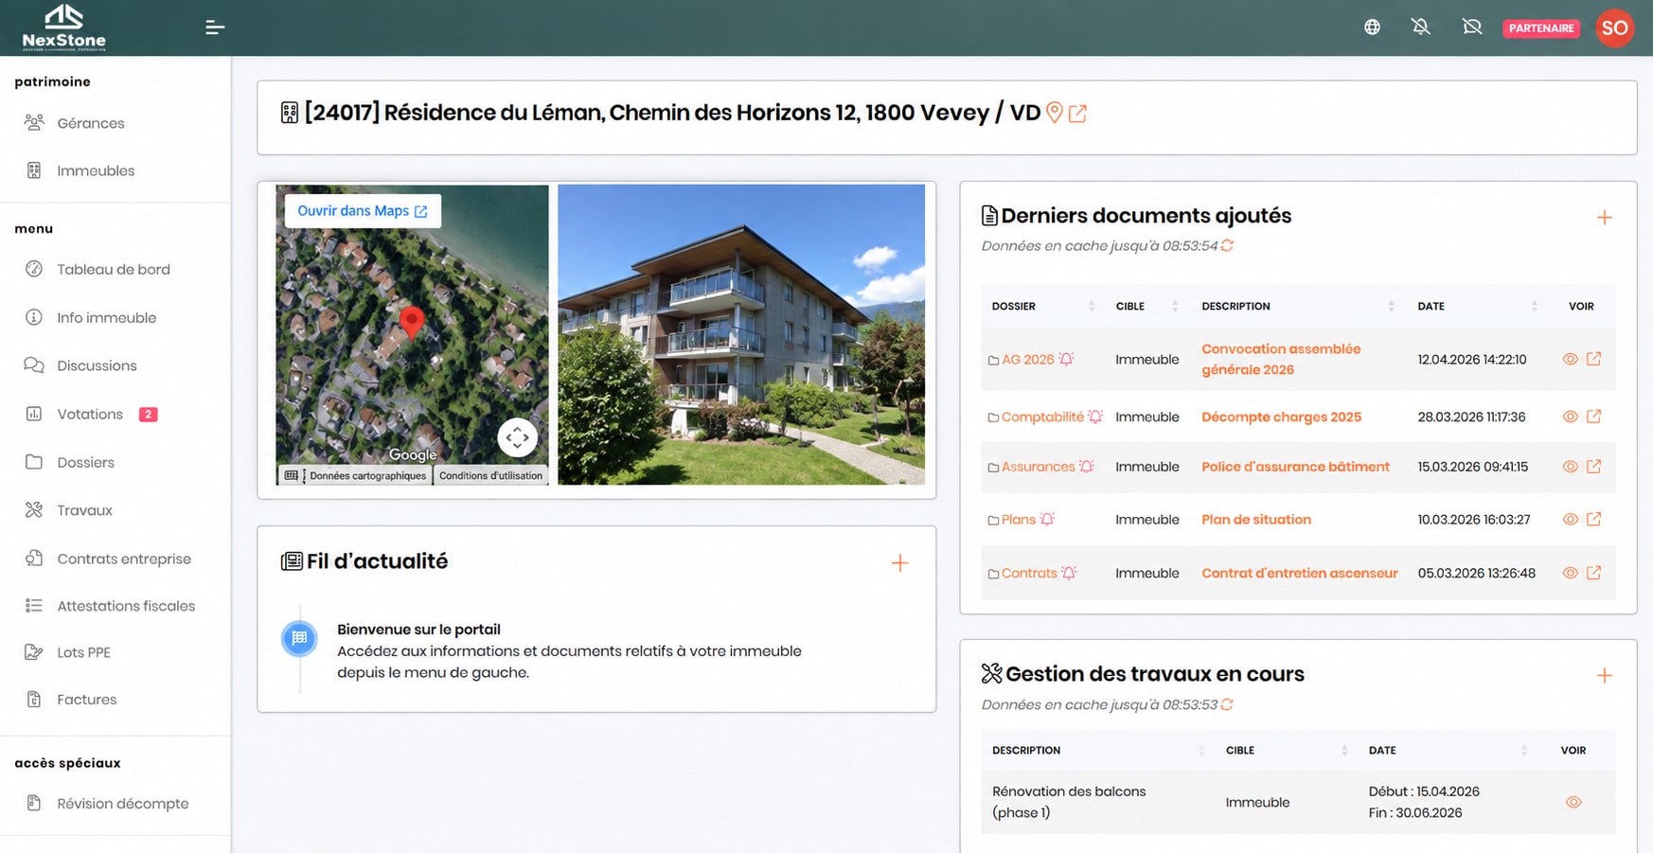Image resolution: width=1653 pixels, height=853 pixels.
Task: Click bell icon next to AG 2026 folder
Action: 1067,360
